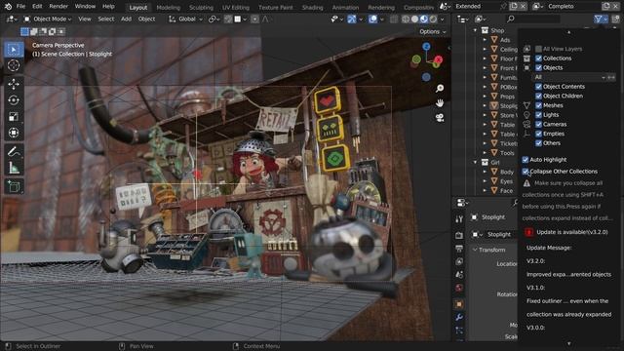This screenshot has height=351, width=624.
Task: Toggle the Objects filter checkbox
Action: coord(538,67)
